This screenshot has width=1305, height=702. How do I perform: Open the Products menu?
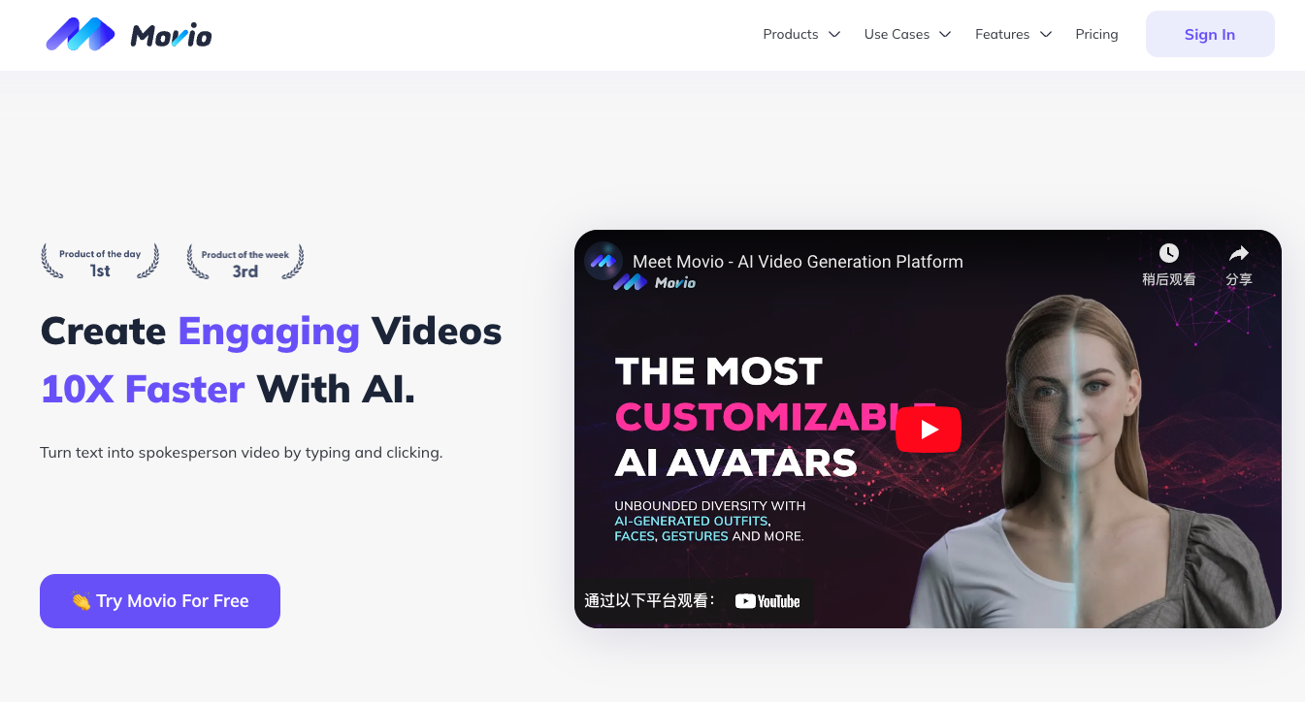(791, 34)
